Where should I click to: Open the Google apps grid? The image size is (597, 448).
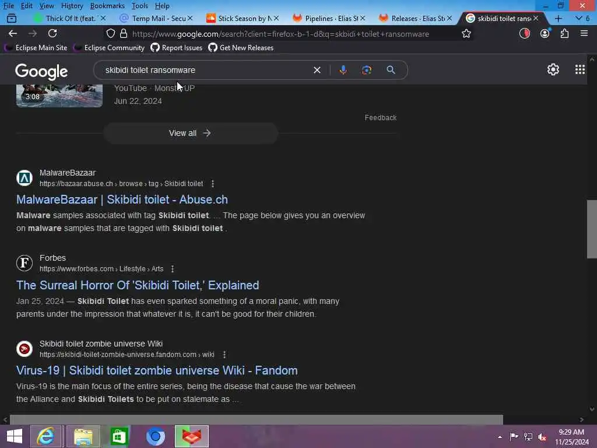click(x=580, y=69)
